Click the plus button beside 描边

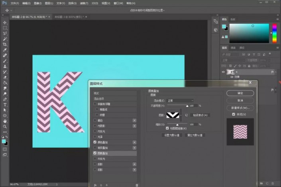[134, 121]
